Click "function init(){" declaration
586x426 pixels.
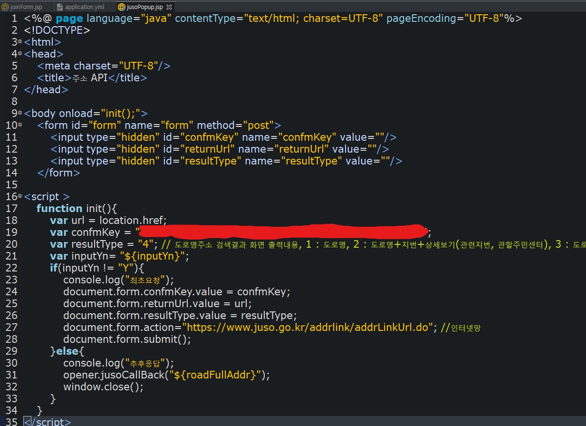pyautogui.click(x=77, y=208)
